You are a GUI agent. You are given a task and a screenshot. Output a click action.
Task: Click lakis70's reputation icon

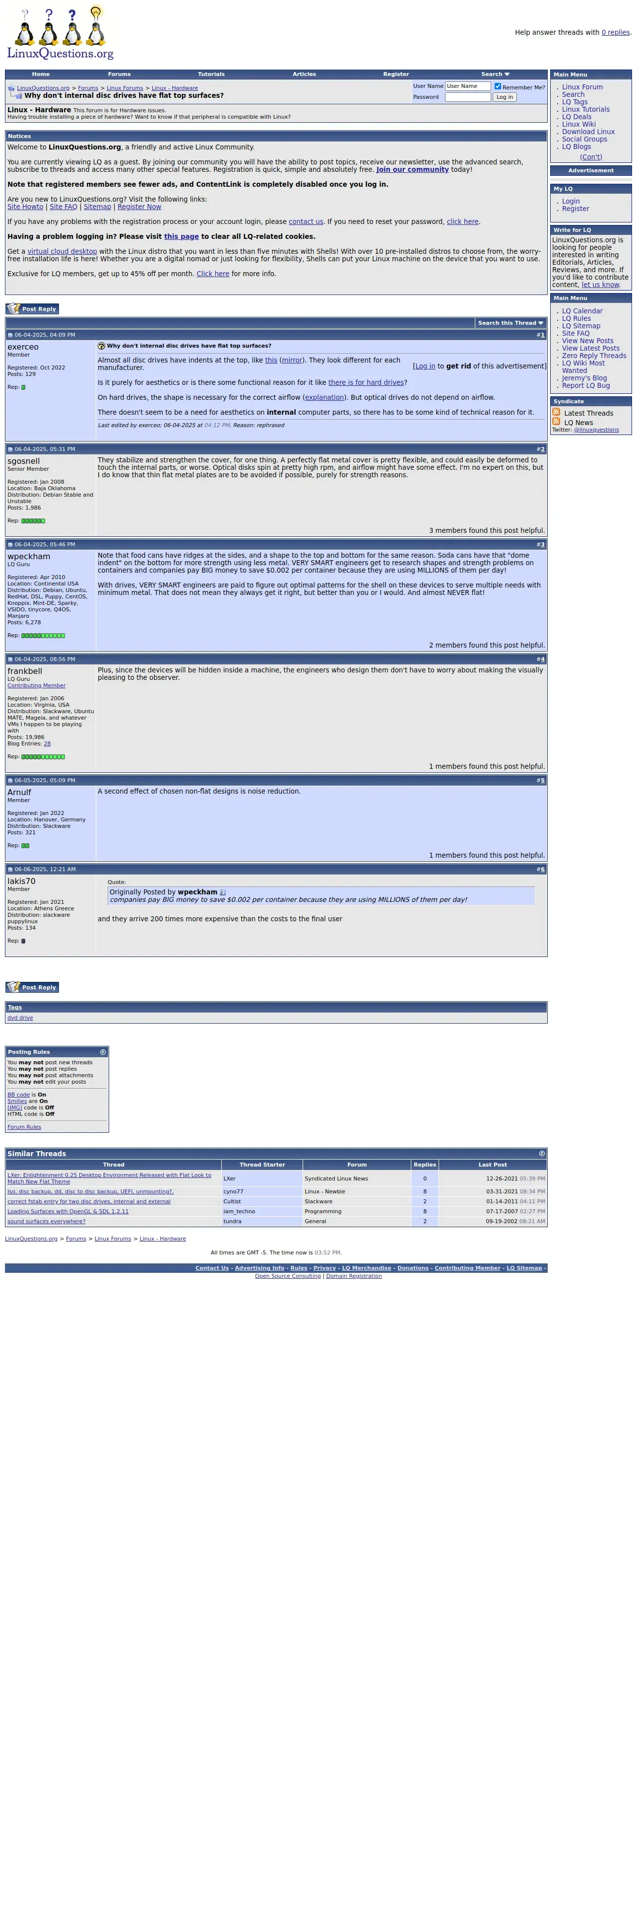(x=23, y=941)
